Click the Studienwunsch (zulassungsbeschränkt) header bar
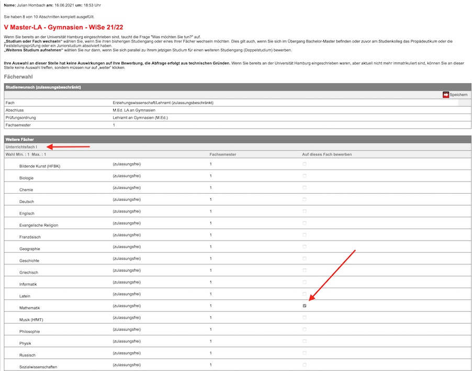 tap(43, 87)
